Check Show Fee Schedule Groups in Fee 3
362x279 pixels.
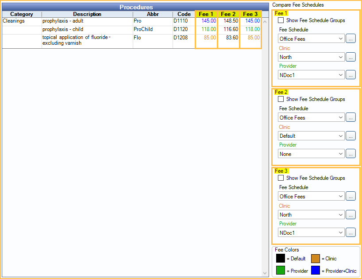coord(281,178)
